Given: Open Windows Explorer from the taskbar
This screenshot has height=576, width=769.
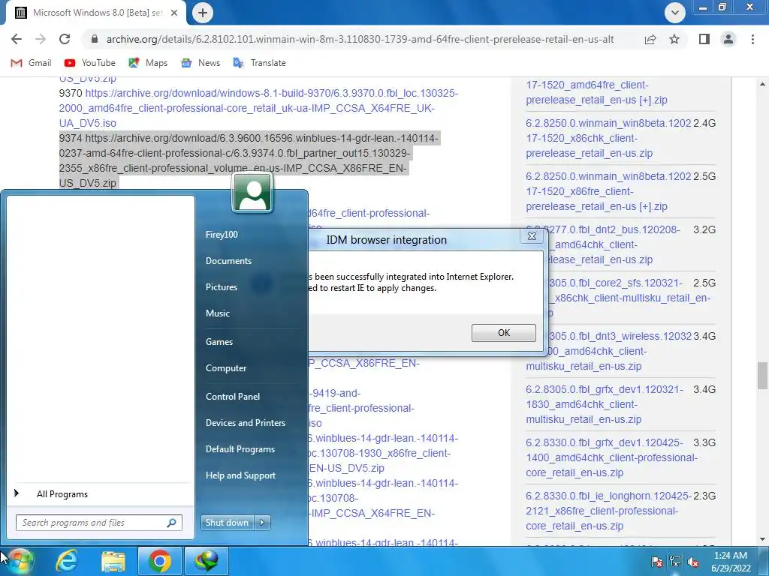Looking at the screenshot, I should click(x=113, y=561).
